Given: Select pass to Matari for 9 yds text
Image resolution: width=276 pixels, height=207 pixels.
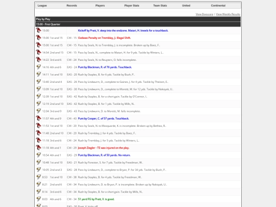Looking at the screenshot, I should (x=121, y=53).
